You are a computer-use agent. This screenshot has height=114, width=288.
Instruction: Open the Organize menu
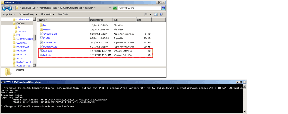point(9,14)
